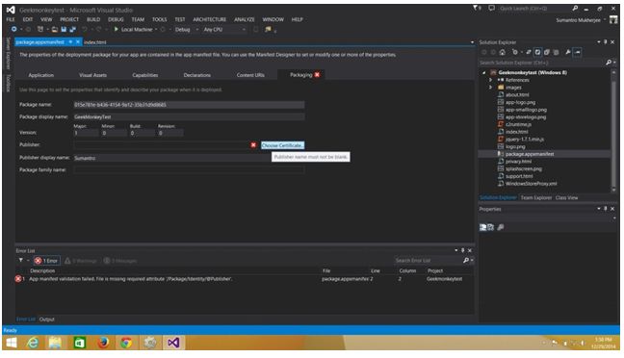Click the magnifier icon in Solution Explorer search

coord(609,63)
